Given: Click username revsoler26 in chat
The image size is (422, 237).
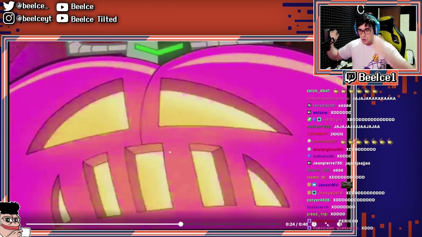Looking at the screenshot, I should 324,106.
